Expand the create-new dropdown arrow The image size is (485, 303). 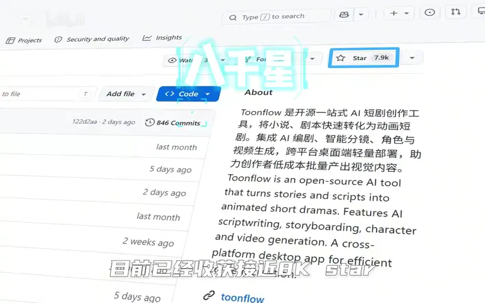(407, 13)
